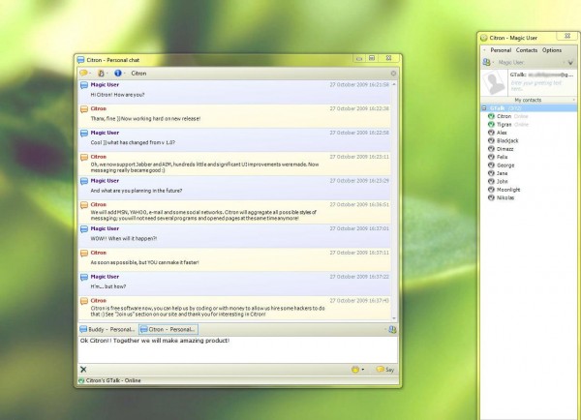Viewport: 581px width, 420px height.
Task: Select Blackjack contact in the list
Action: [507, 140]
